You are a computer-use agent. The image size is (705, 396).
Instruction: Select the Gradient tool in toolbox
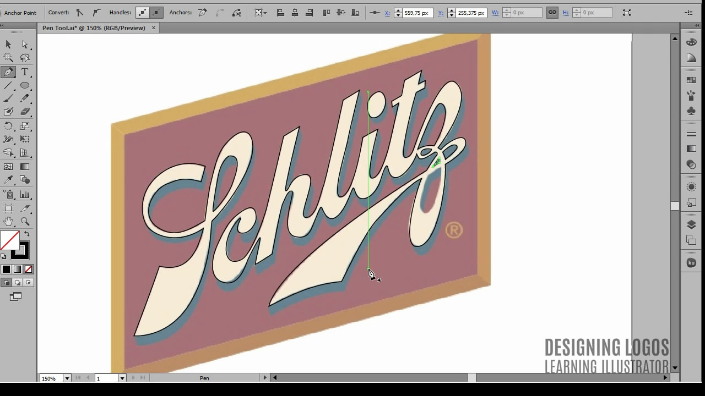click(x=25, y=167)
